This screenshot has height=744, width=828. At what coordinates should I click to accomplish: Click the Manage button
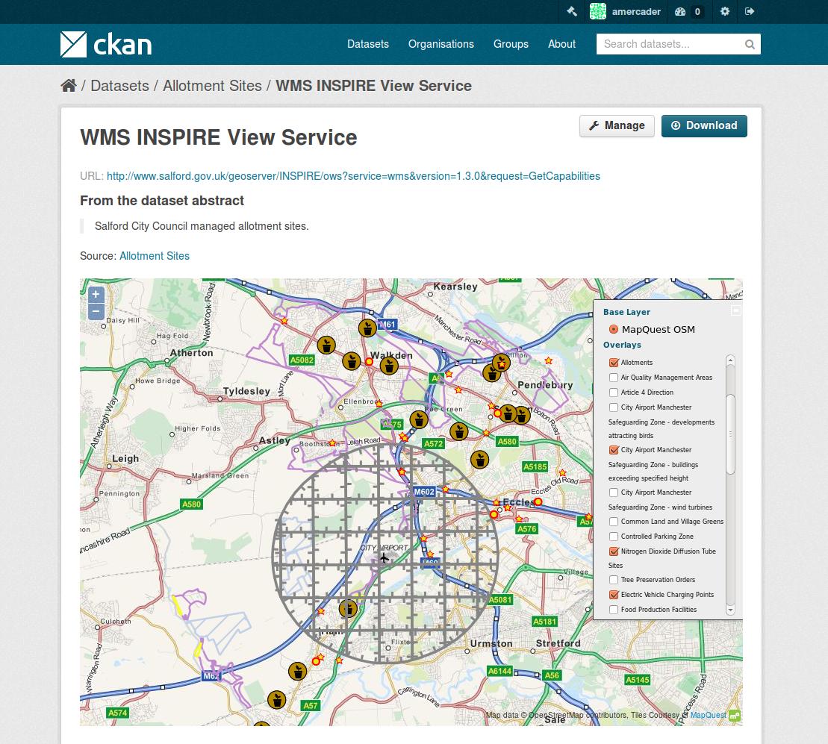coord(617,125)
